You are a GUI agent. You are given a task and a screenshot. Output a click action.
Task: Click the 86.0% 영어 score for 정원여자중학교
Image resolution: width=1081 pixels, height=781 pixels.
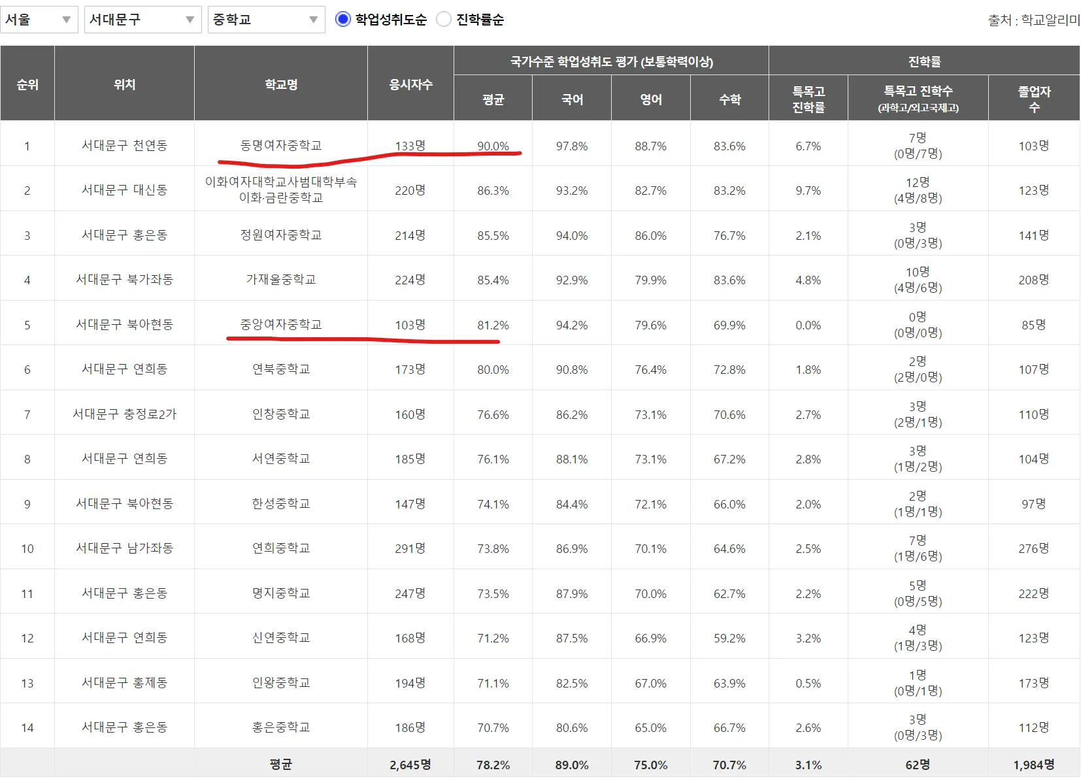[651, 235]
